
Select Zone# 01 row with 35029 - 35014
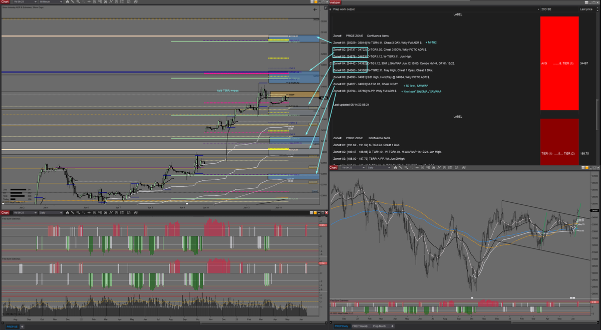(x=378, y=43)
